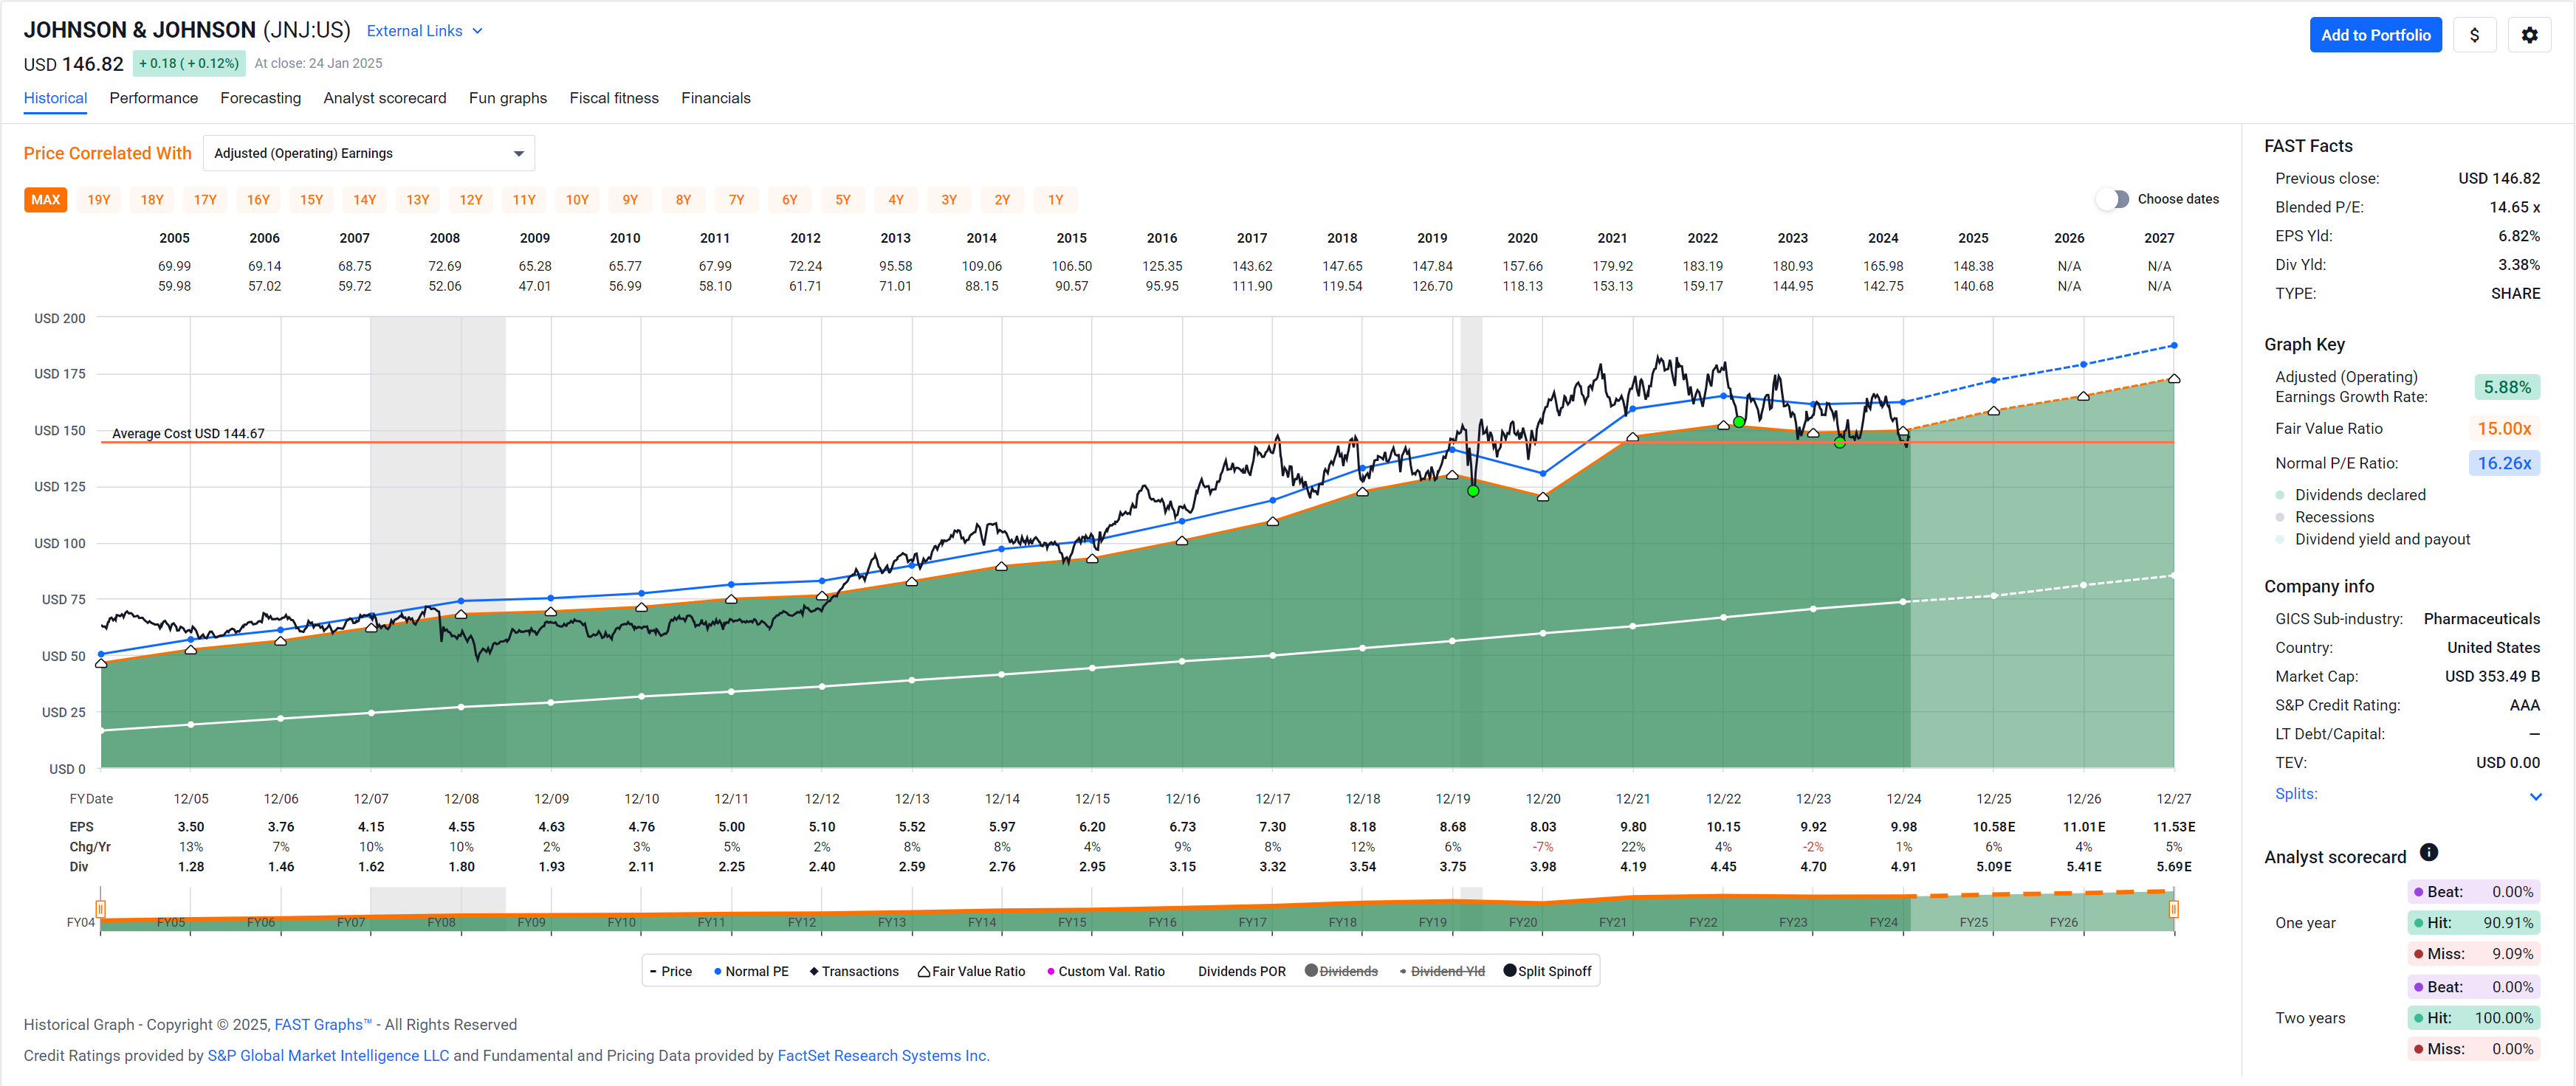Switch to the Performance tab
Image resolution: width=2576 pixels, height=1086 pixels.
153,98
